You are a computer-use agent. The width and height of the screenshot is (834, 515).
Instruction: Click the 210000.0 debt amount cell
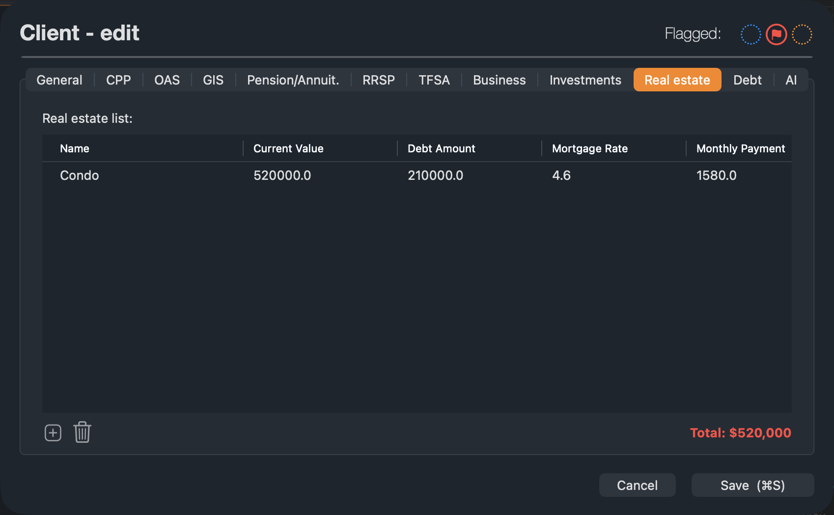(436, 175)
